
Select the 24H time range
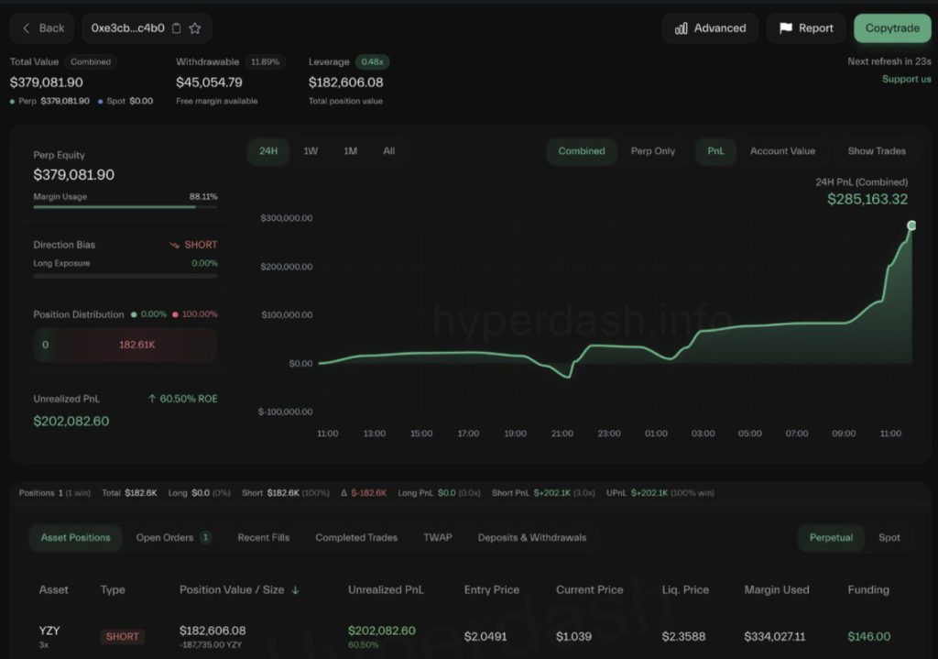[268, 151]
